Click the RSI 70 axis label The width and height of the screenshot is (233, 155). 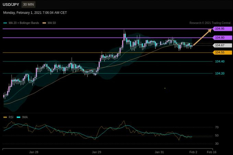point(217,127)
